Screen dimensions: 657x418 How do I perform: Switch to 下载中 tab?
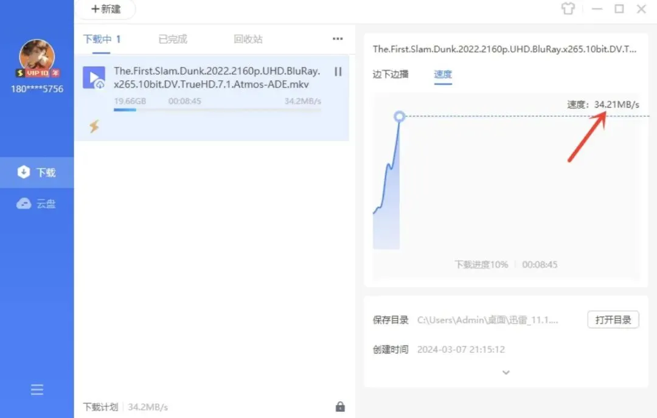point(102,40)
